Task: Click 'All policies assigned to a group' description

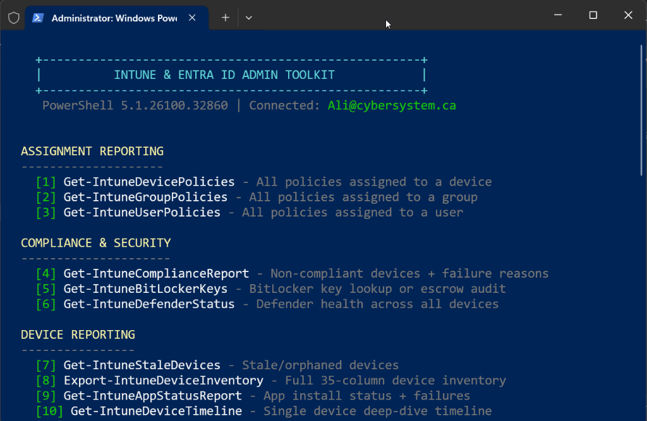Action: tap(363, 197)
